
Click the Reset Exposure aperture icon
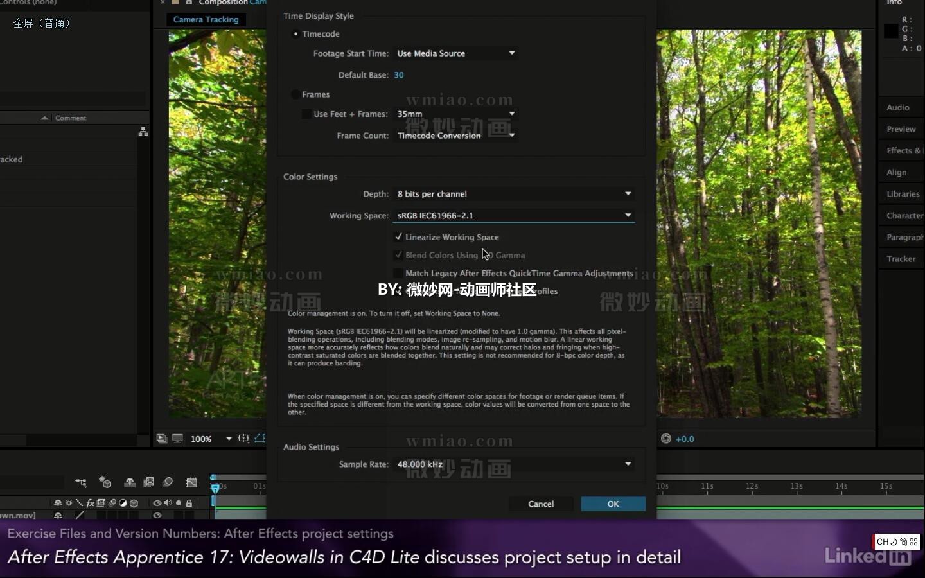666,439
